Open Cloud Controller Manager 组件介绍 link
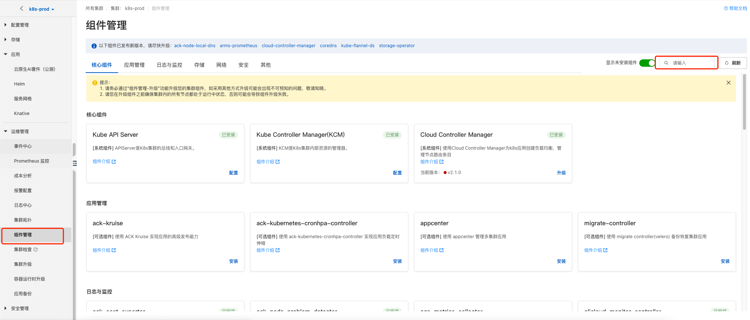750x320 pixels. (432, 161)
